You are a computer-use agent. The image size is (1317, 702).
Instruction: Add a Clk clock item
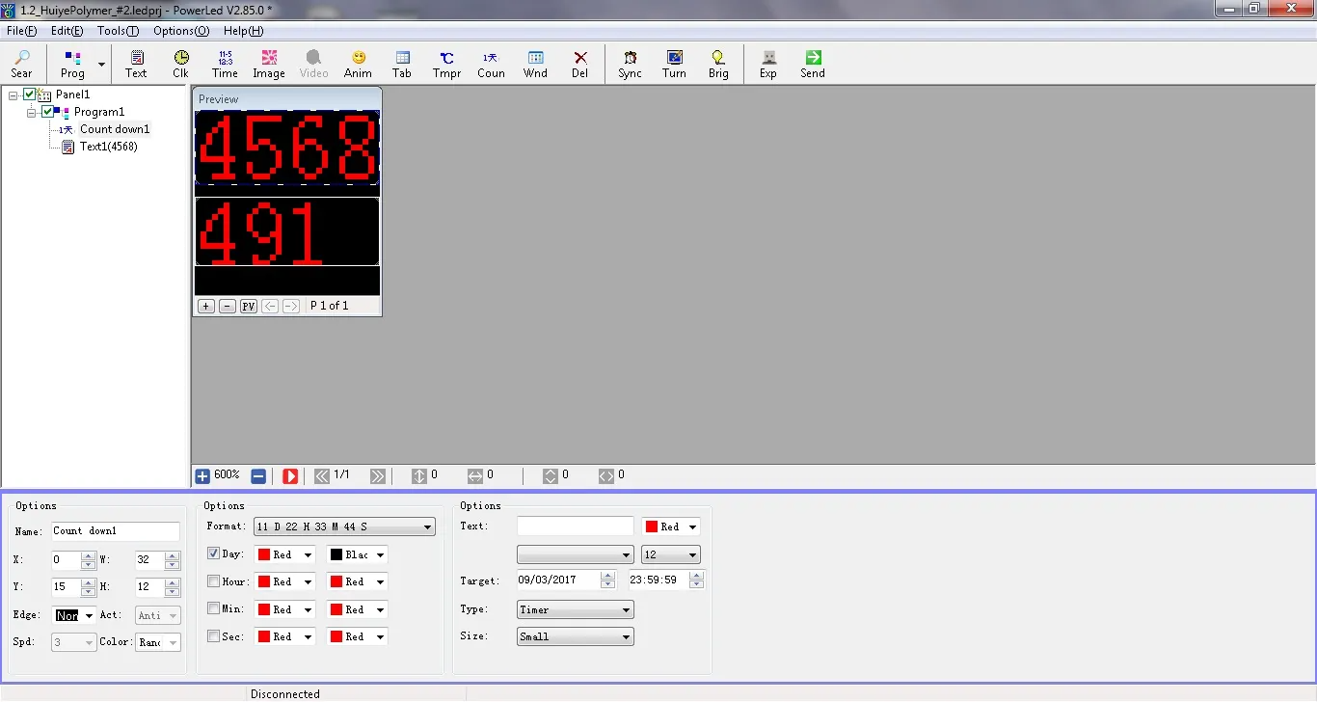180,64
